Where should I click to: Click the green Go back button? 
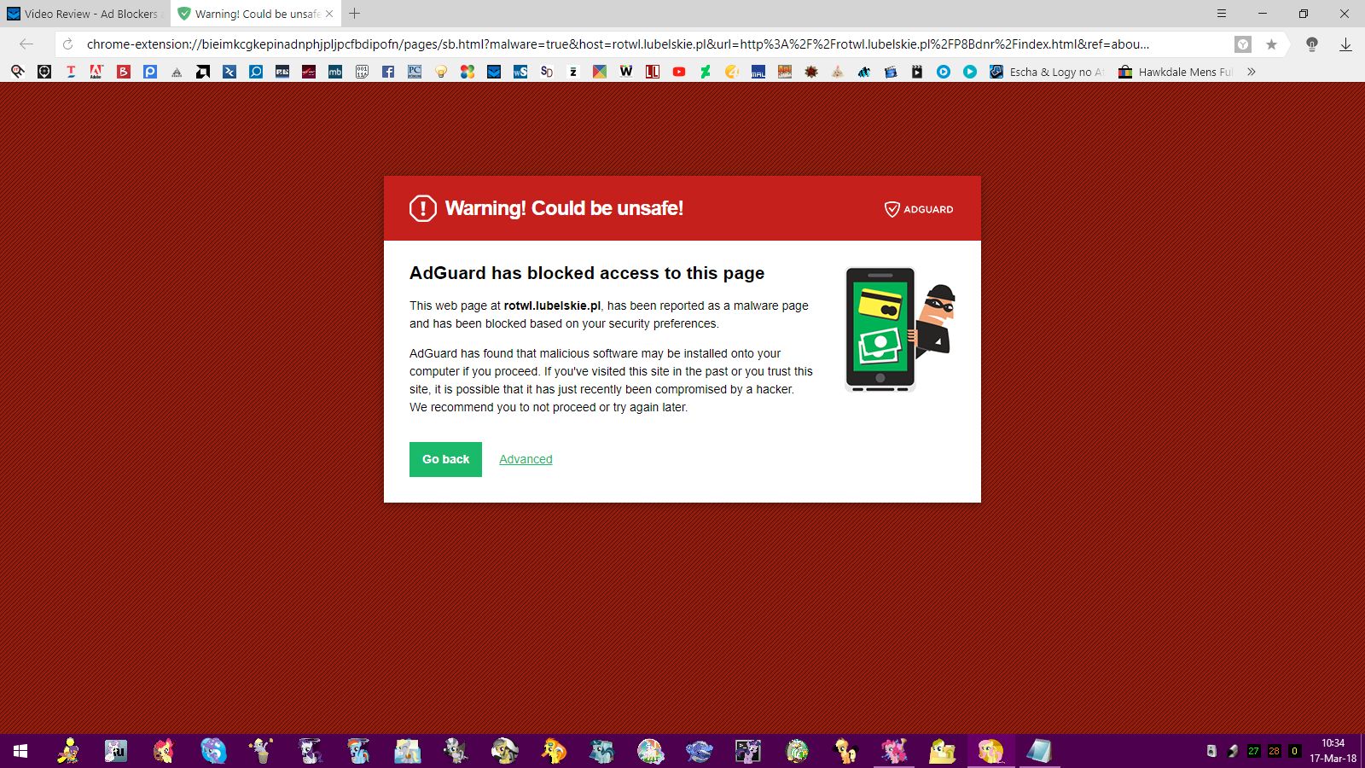click(x=445, y=459)
